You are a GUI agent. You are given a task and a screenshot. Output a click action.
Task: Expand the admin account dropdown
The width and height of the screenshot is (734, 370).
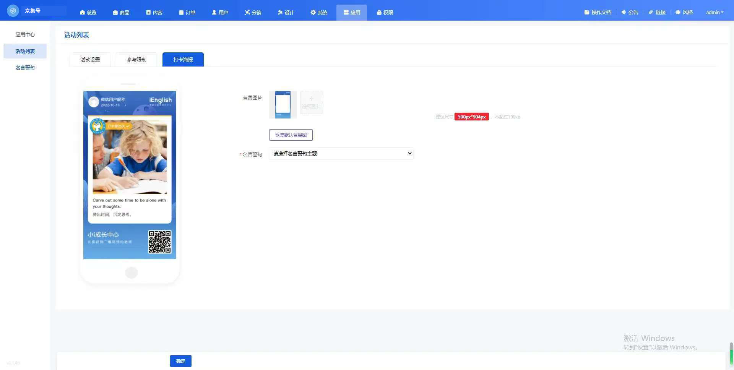(715, 12)
